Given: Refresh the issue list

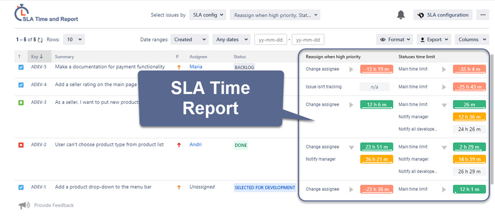Looking at the screenshot, I should point(40,40).
